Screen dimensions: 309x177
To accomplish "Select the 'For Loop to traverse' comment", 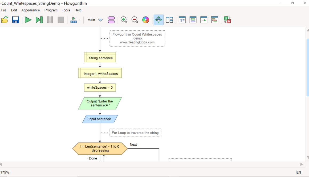I will (135, 133).
